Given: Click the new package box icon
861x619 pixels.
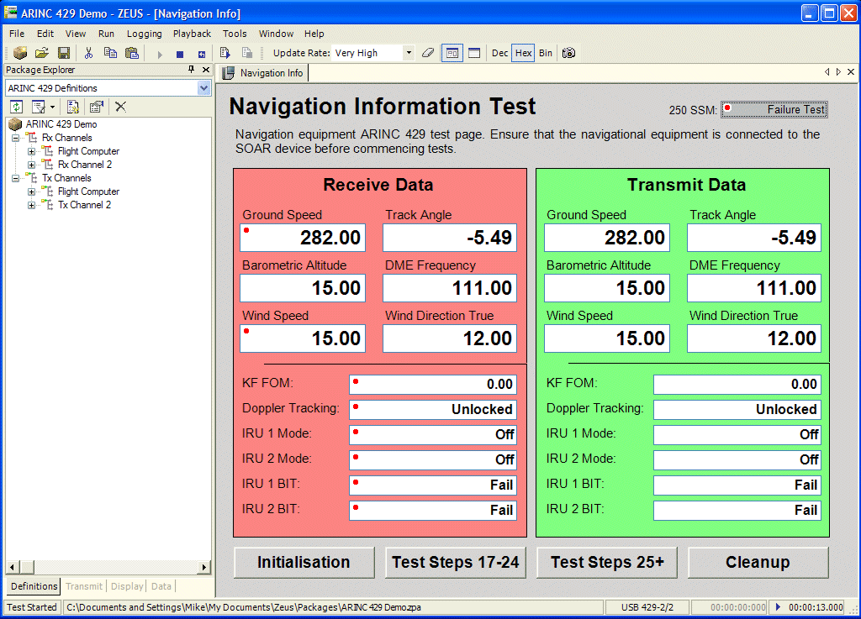Looking at the screenshot, I should click(20, 53).
